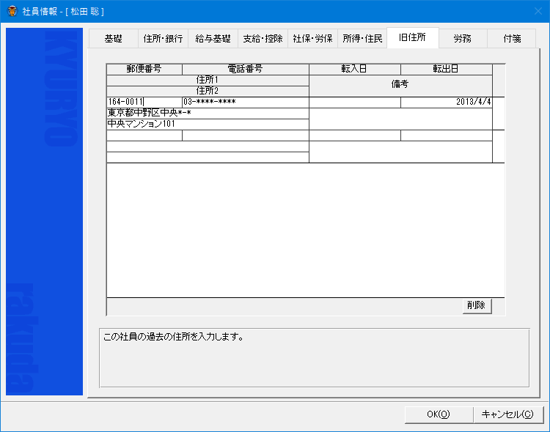Viewport: 550px width, 432px height.
Task: Click the 住所1 header
Action: tap(208, 81)
